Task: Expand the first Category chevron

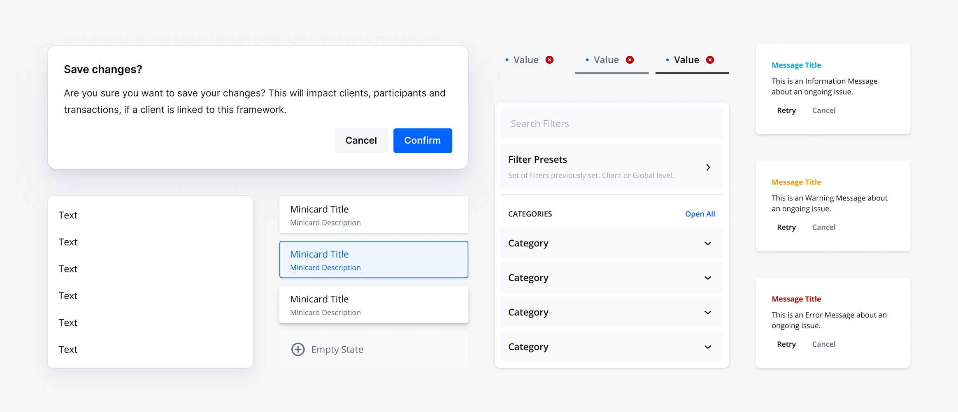Action: pyautogui.click(x=707, y=243)
